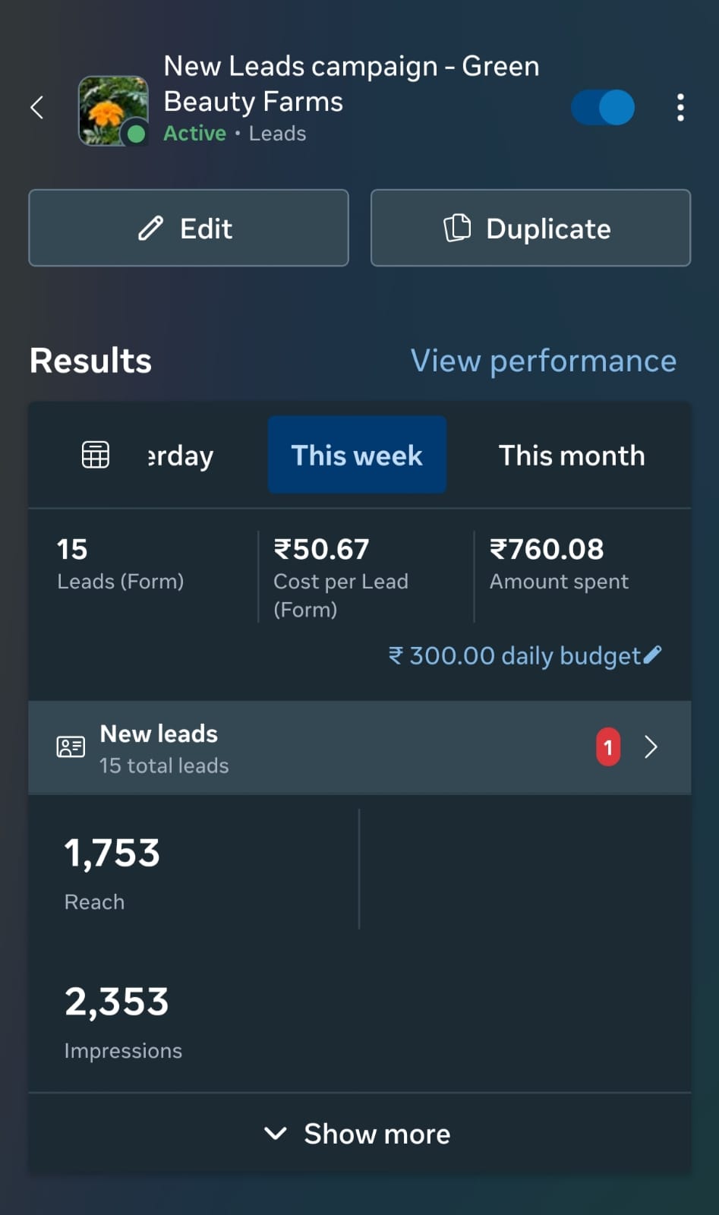Open New leads with the right chevron
The image size is (719, 1215).
651,747
